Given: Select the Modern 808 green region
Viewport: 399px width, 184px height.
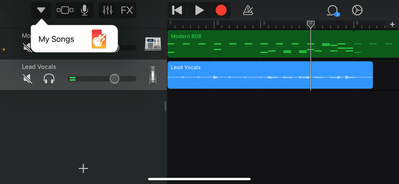Looking at the screenshot, I should tap(260, 44).
